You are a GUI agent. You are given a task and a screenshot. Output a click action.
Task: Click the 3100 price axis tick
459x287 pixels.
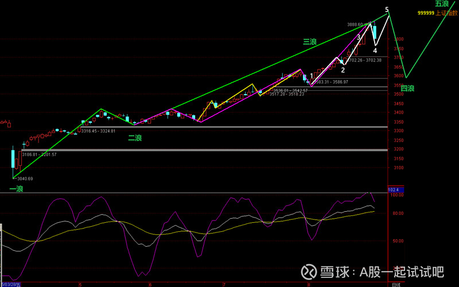[x=399, y=168]
